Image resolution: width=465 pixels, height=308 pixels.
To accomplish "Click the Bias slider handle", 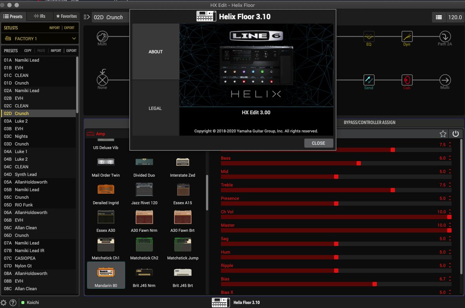I will click(374, 284).
